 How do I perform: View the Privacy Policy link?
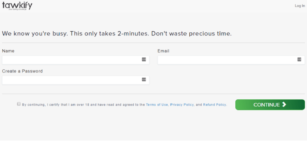[x=182, y=105]
